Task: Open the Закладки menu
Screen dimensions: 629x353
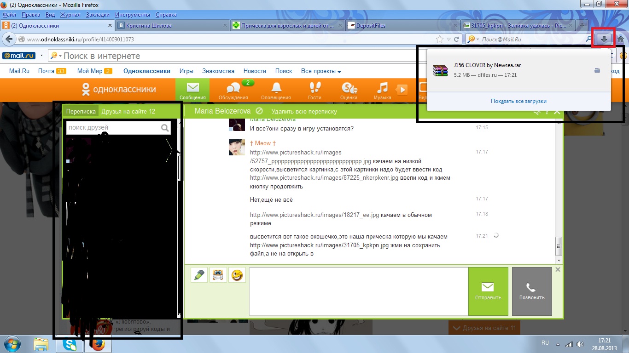Action: (98, 15)
